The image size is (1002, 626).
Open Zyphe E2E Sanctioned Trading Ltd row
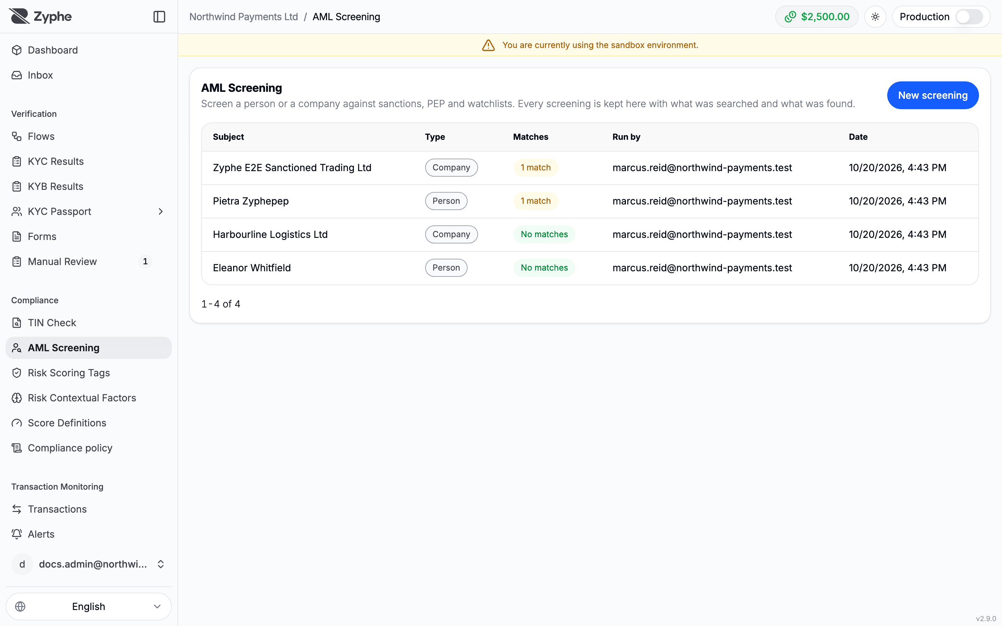(590, 168)
